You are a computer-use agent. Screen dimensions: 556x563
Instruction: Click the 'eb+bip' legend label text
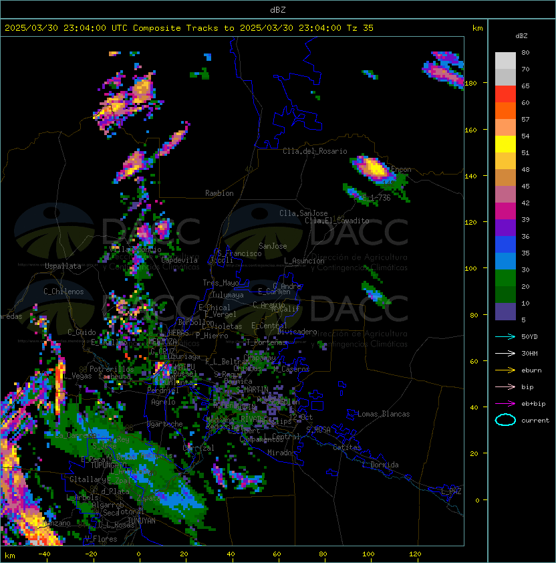pos(533,404)
